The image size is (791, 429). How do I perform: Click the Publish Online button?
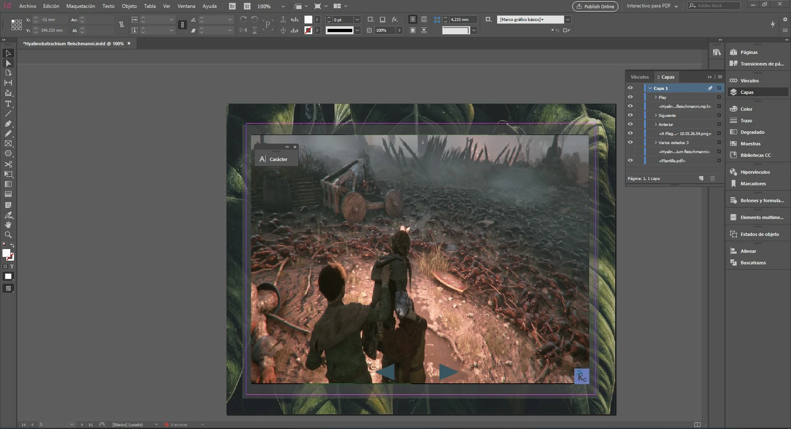pos(595,6)
